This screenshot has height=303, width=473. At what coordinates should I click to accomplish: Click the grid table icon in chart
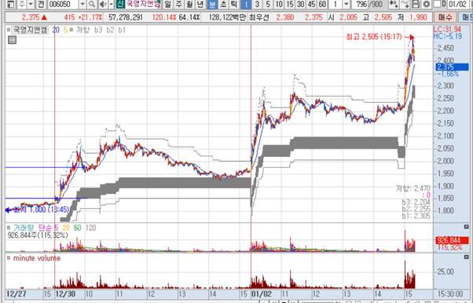[12, 40]
